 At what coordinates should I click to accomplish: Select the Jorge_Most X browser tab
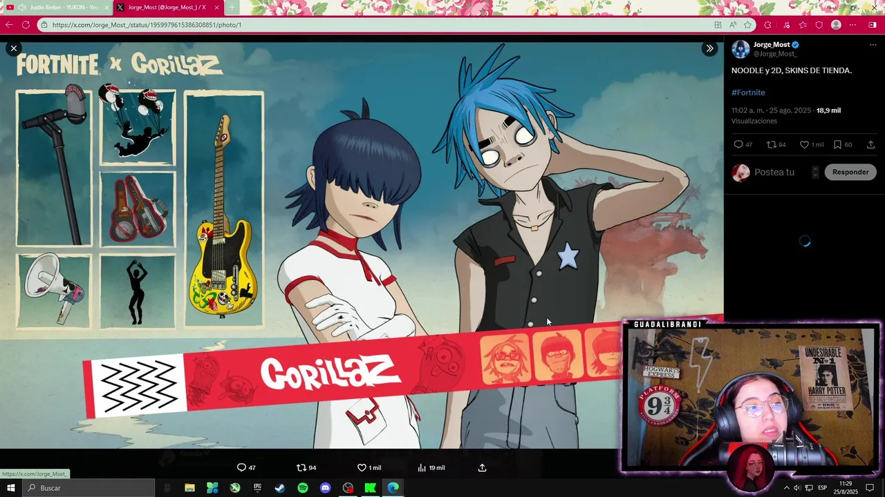click(168, 7)
